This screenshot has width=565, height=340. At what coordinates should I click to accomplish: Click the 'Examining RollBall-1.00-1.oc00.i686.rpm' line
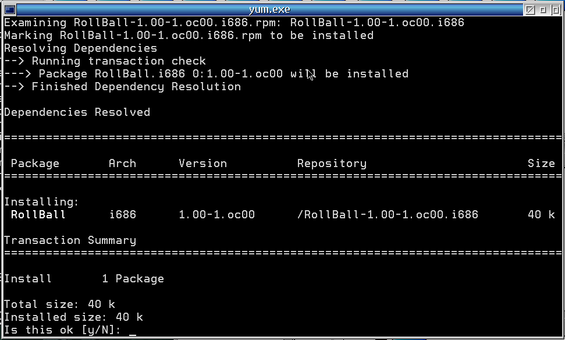pos(234,23)
